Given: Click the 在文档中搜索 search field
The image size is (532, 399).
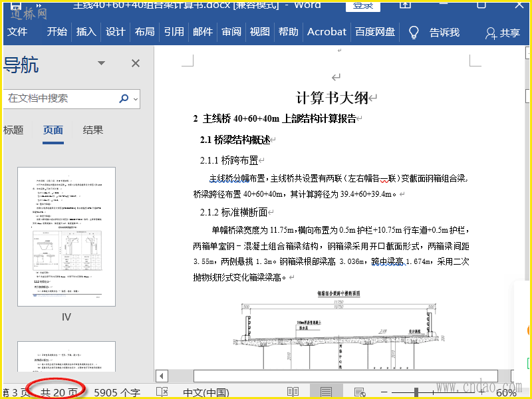Looking at the screenshot, I should point(61,98).
